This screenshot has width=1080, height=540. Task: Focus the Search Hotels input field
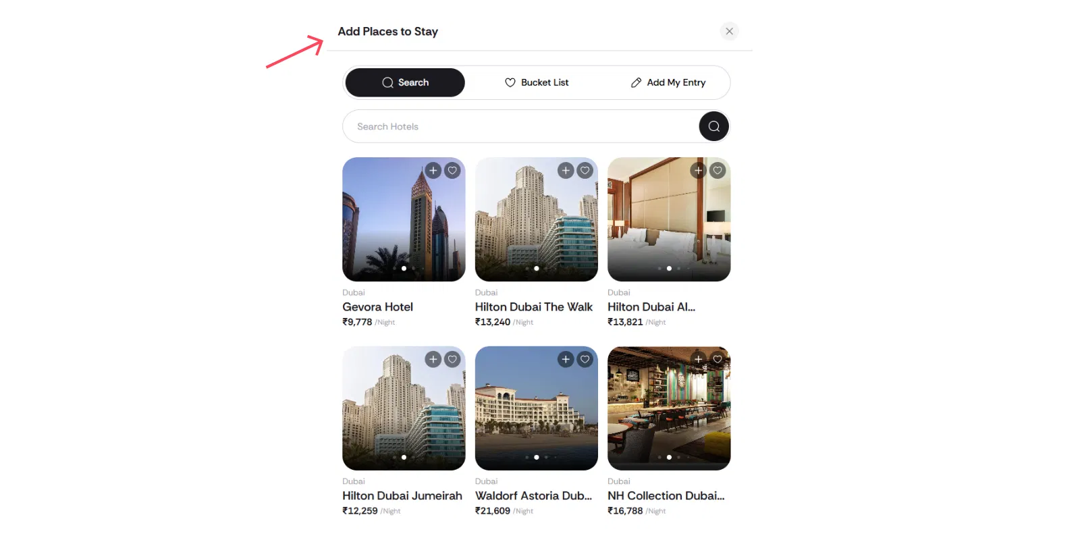[x=520, y=126]
